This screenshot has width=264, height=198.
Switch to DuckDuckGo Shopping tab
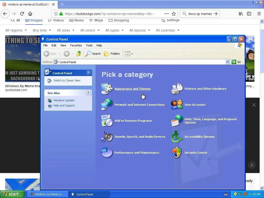coord(119,20)
